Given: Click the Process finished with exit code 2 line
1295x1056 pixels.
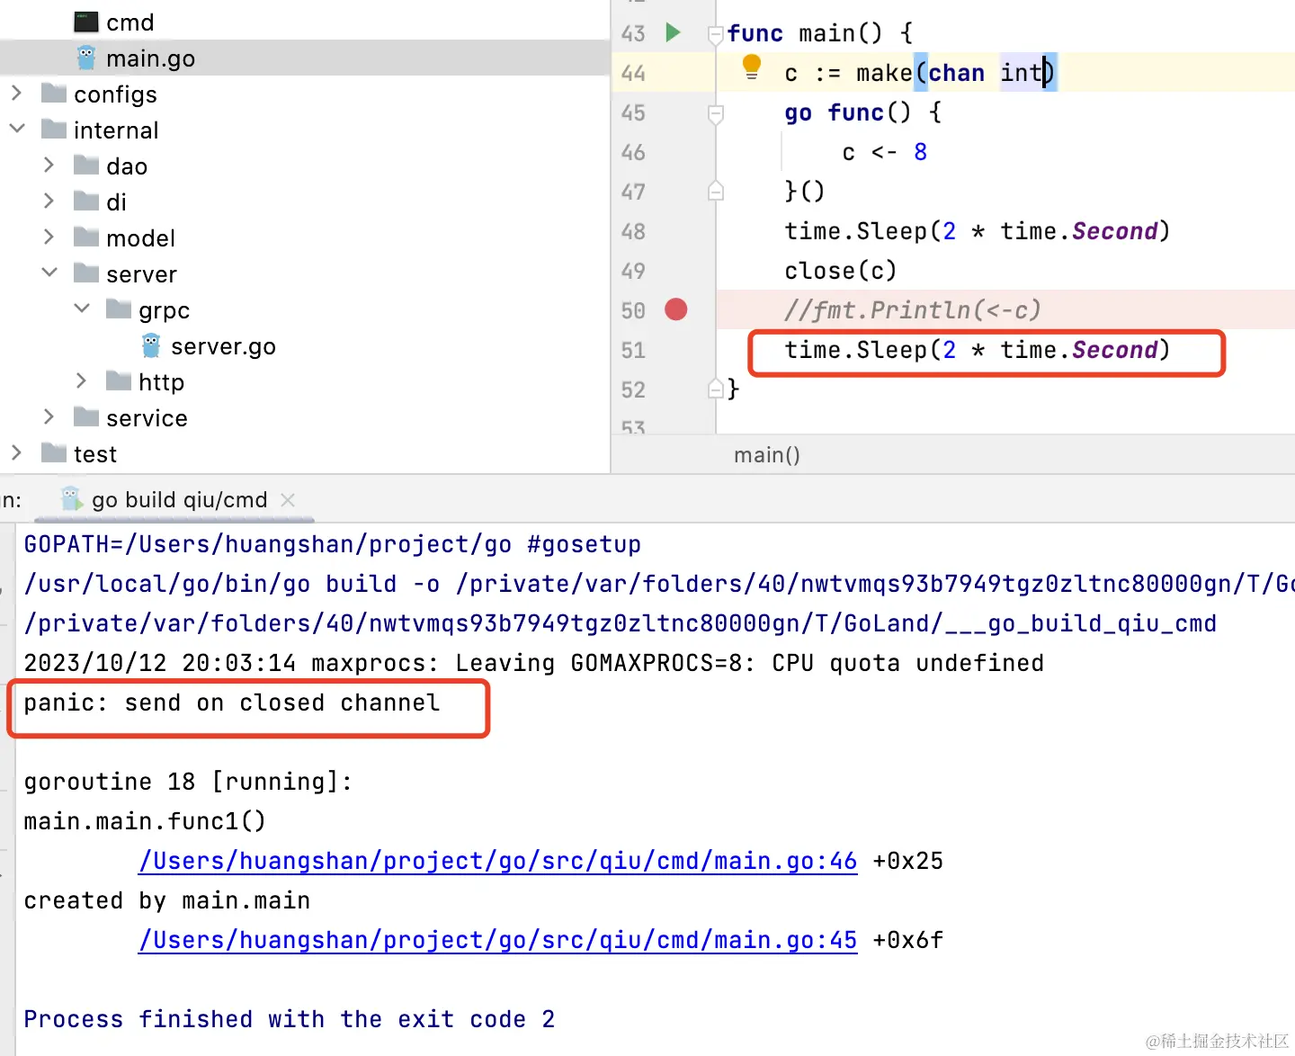Looking at the screenshot, I should pyautogui.click(x=290, y=1019).
